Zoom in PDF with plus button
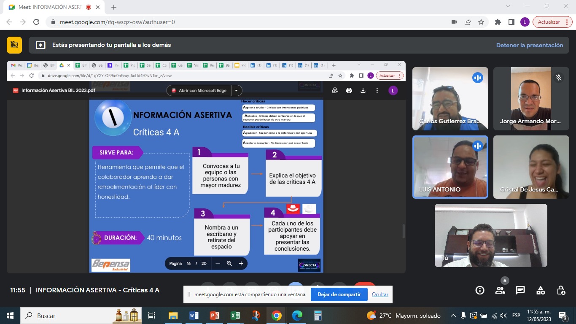 241,263
